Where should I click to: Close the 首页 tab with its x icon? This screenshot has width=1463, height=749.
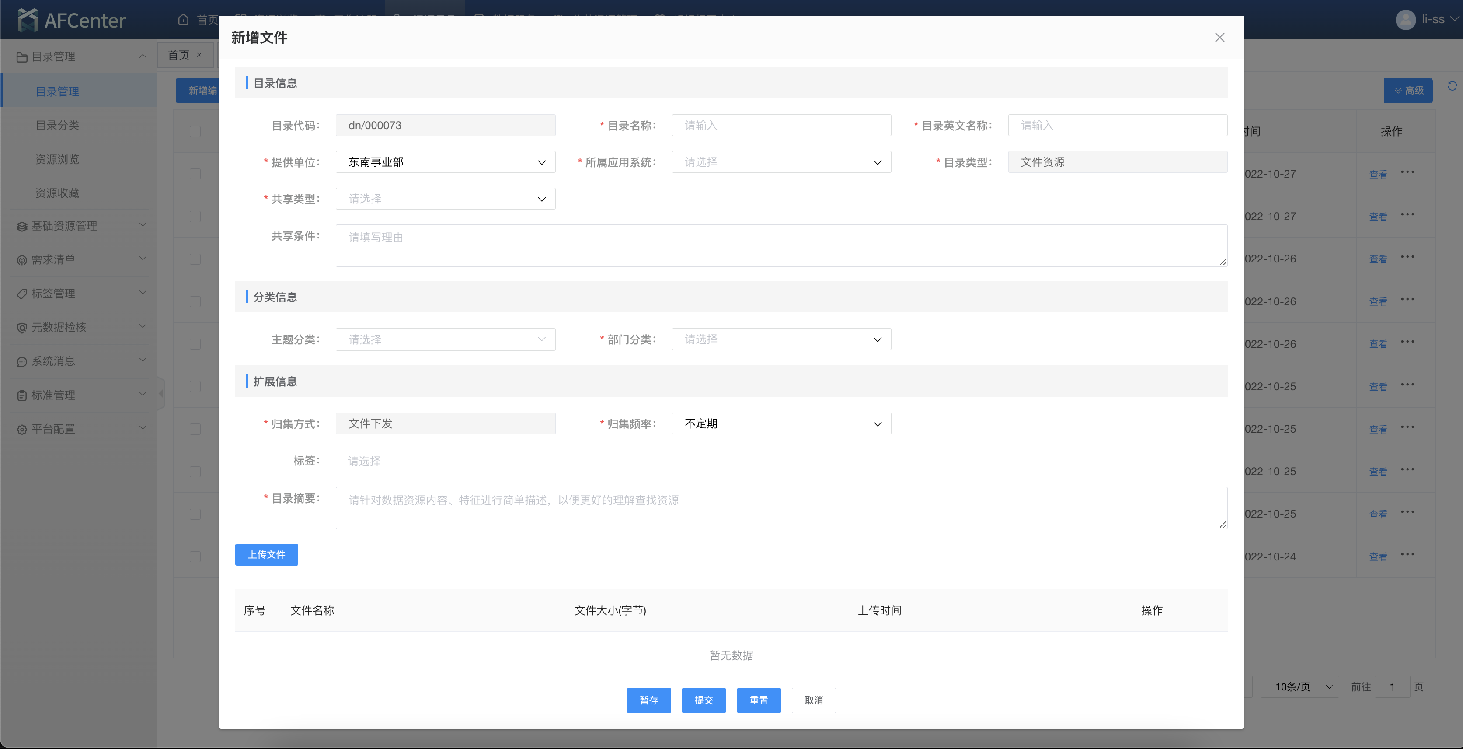click(x=199, y=55)
